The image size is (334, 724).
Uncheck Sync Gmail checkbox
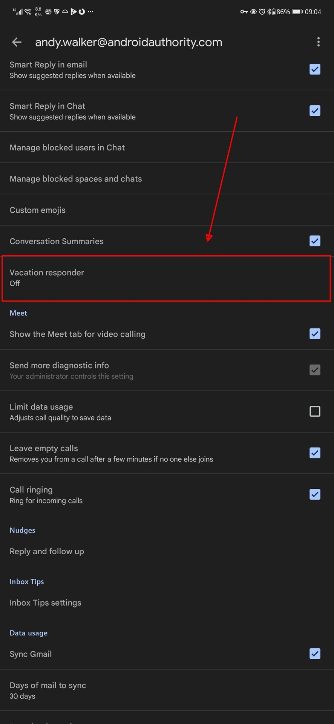tap(315, 653)
